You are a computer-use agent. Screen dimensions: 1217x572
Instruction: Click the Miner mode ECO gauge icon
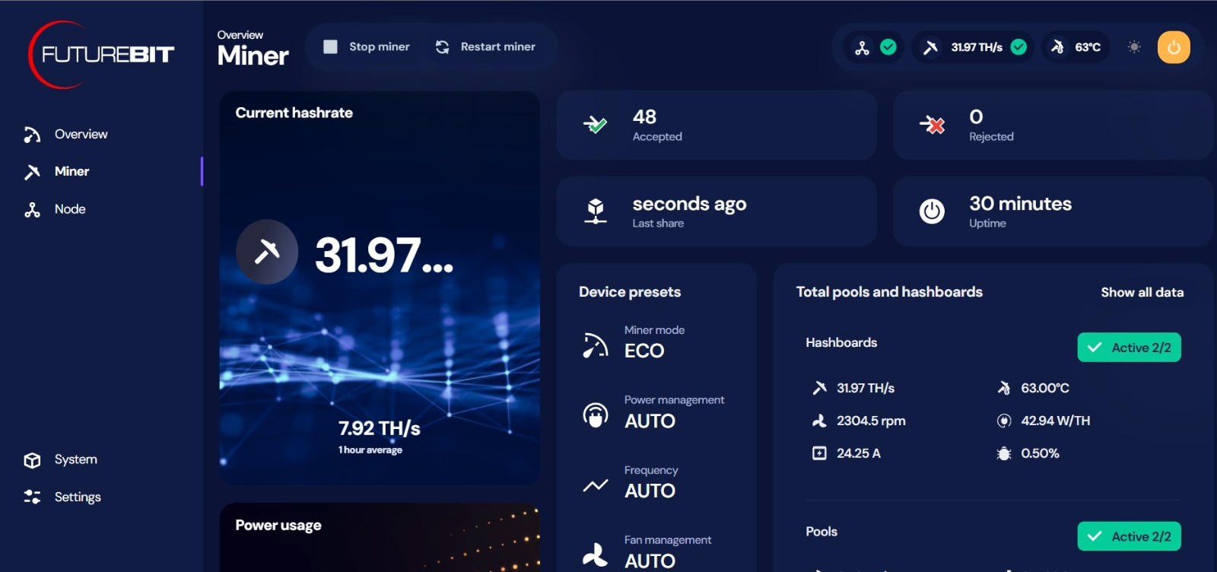(x=595, y=345)
